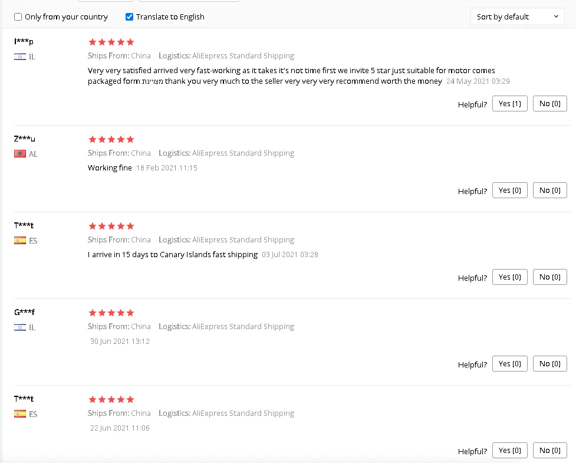576x463 pixels.
Task: Click username Z***u
Action: point(25,139)
